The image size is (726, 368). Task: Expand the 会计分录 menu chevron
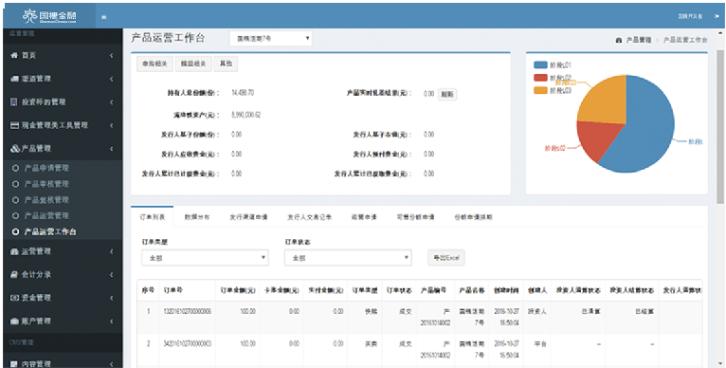tap(112, 275)
